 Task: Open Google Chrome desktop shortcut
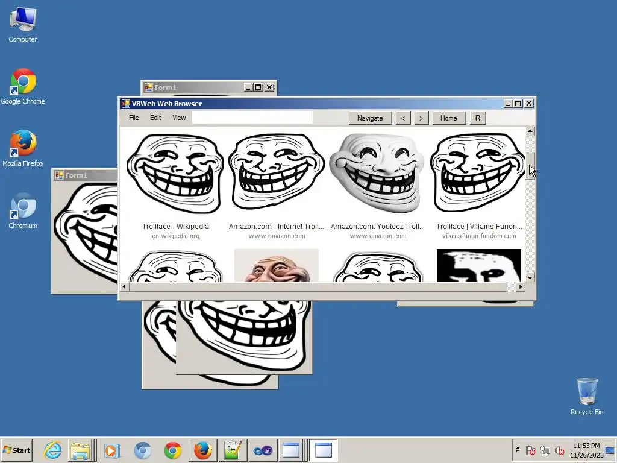(x=22, y=87)
